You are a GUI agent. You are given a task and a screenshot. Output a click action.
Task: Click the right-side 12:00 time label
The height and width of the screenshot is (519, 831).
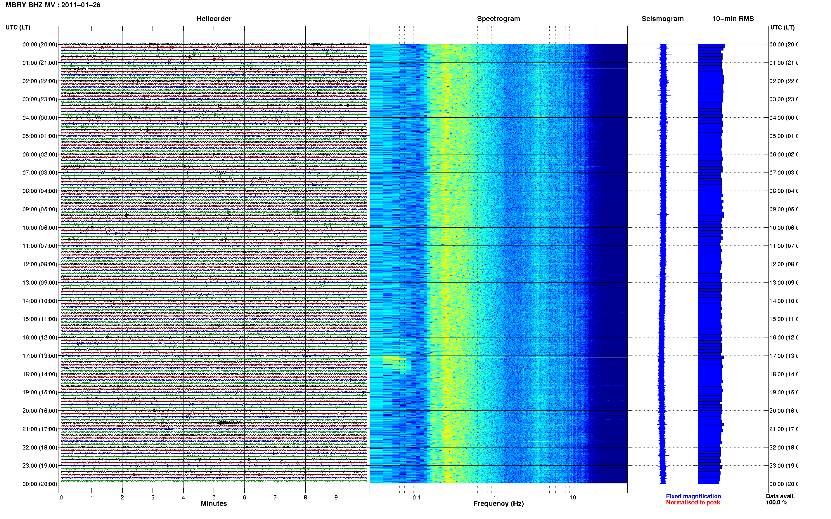(x=784, y=264)
